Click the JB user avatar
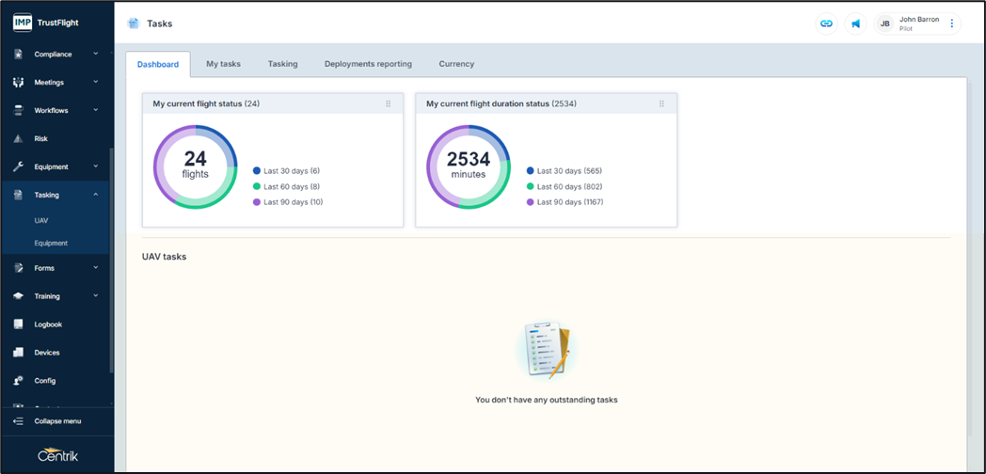The image size is (986, 474). (884, 24)
